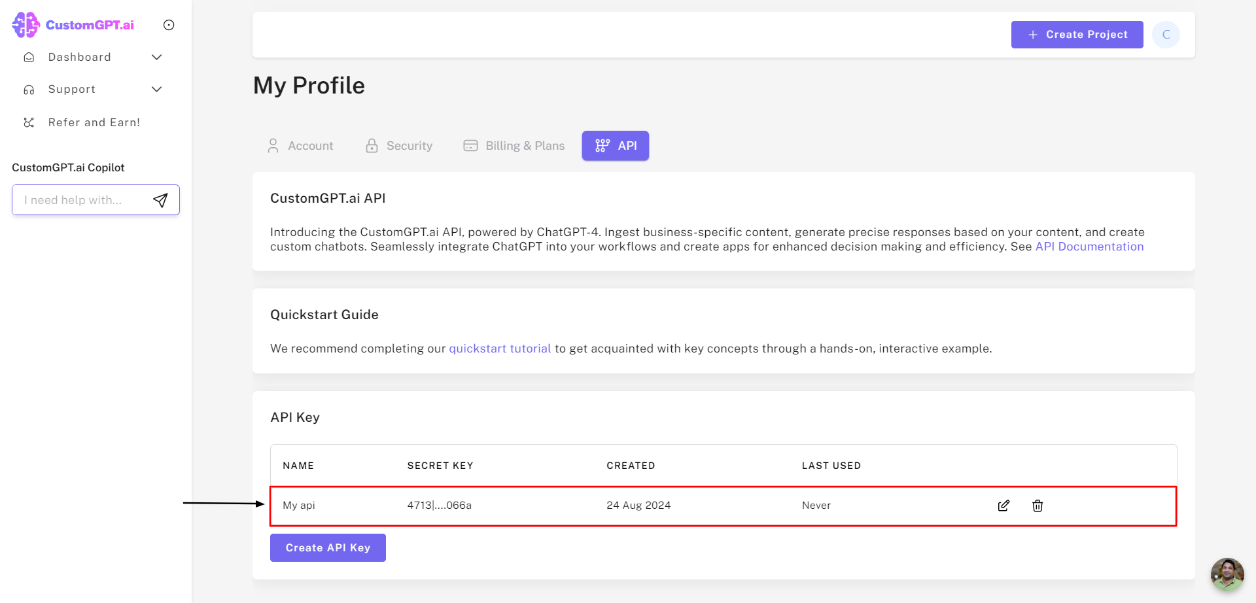Expand the Dashboard chevron
1256x603 pixels.
(157, 57)
